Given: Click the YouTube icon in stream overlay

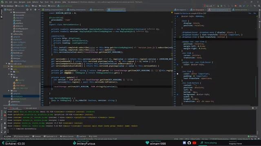Looking at the screenshot, I should click(x=194, y=143).
